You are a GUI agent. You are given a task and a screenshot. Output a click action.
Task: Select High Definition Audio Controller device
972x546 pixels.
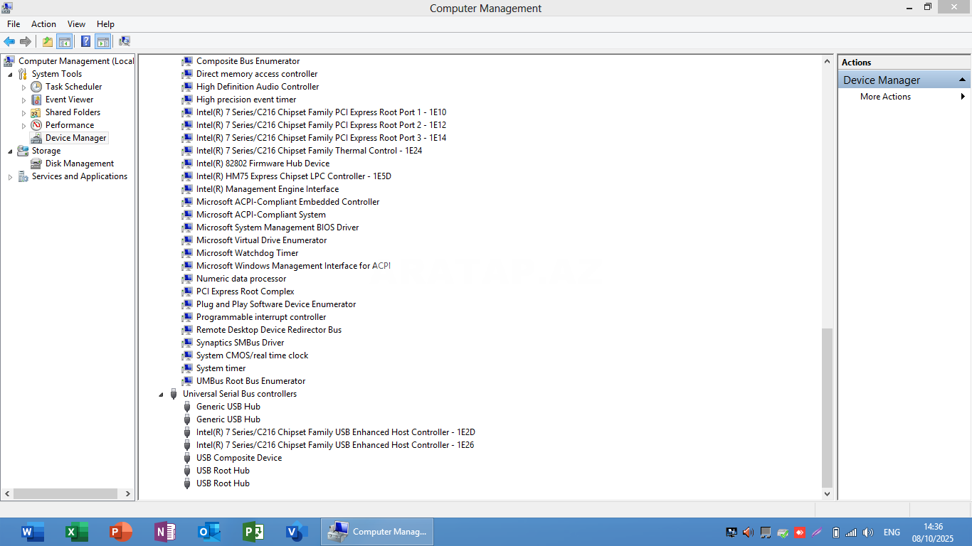click(x=258, y=87)
